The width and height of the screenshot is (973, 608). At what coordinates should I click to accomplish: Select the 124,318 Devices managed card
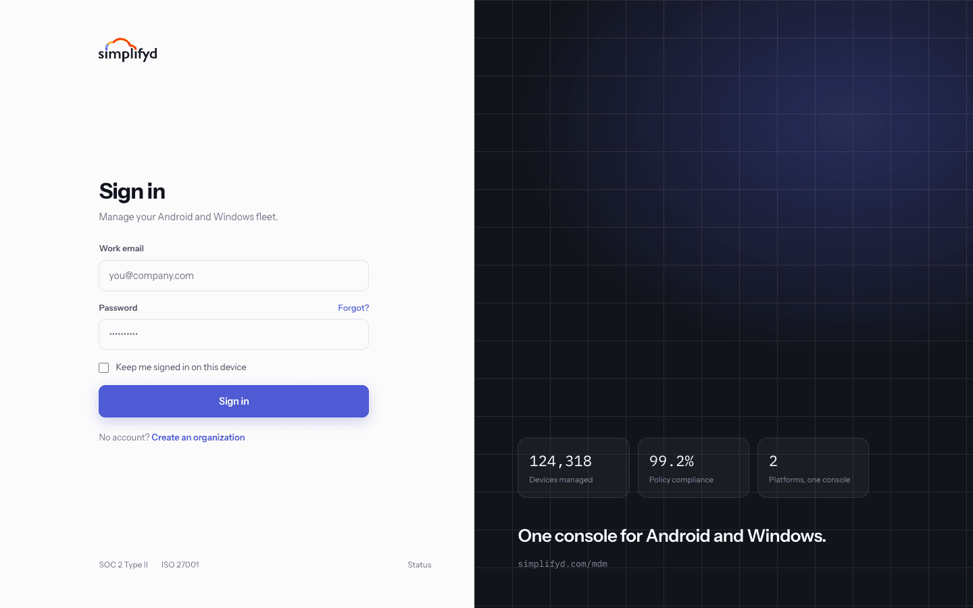(574, 468)
